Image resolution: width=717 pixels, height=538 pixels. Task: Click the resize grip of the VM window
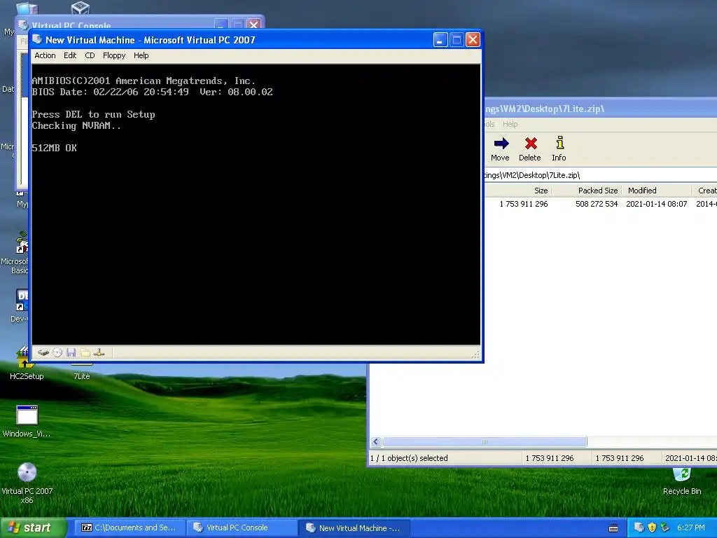(x=476, y=354)
